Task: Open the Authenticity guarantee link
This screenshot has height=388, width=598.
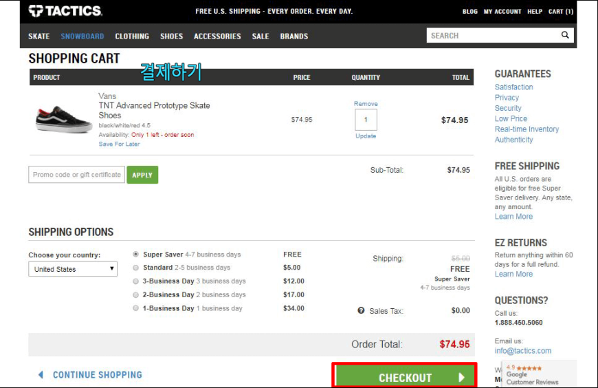Action: point(513,140)
